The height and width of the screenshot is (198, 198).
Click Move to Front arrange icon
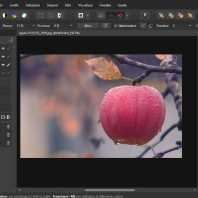point(190,15)
